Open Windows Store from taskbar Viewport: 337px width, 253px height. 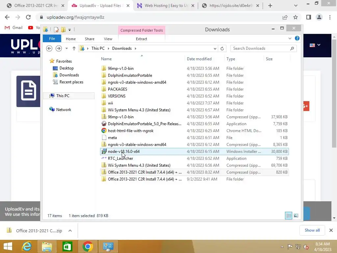(x=67, y=246)
